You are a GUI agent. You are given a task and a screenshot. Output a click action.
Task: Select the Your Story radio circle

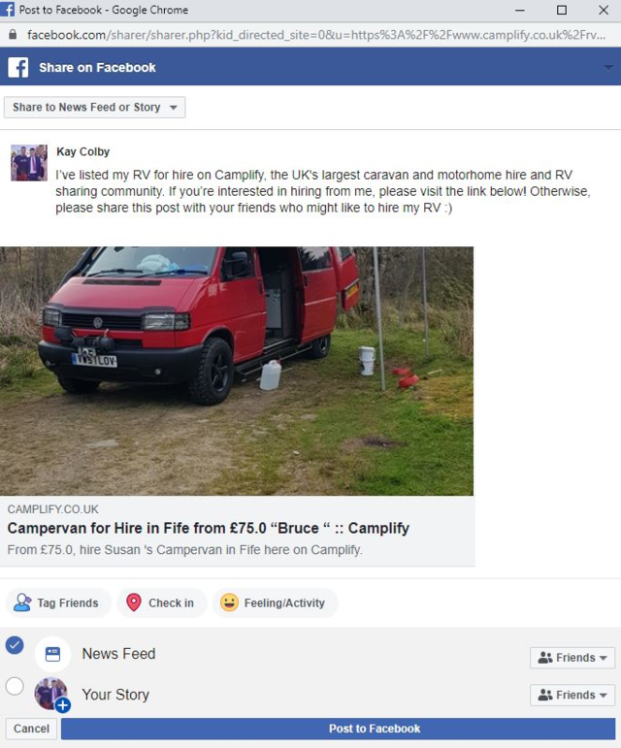coord(15,687)
